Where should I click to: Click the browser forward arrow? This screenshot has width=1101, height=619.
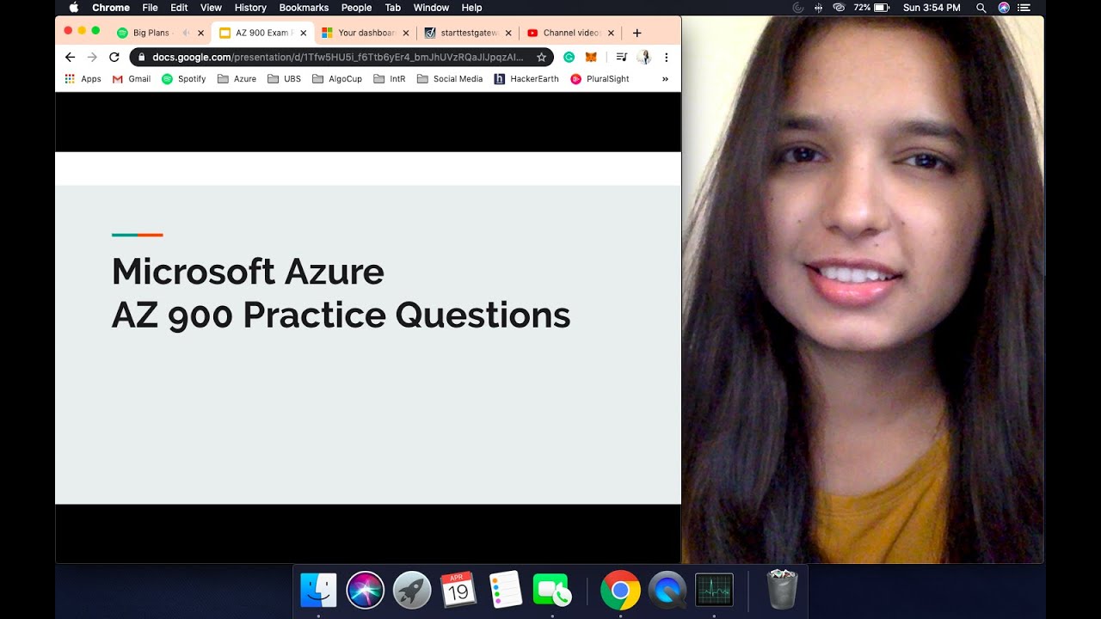click(92, 58)
